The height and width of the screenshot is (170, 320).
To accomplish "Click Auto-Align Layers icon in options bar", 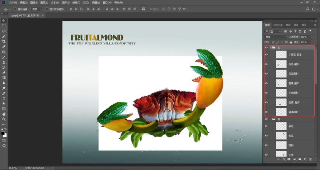I will coord(143,9).
